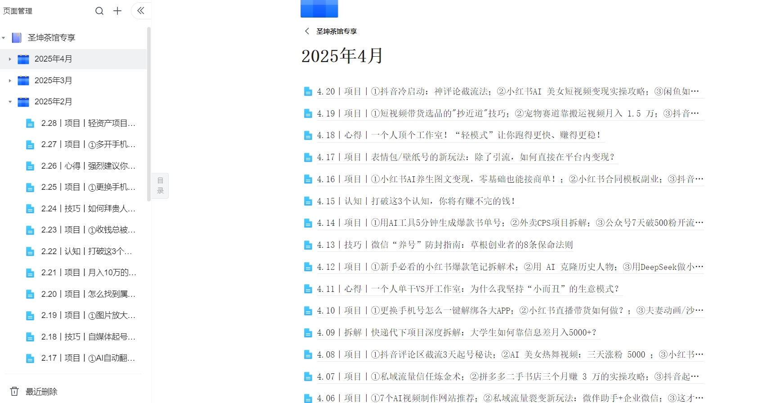Image resolution: width=758 pixels, height=403 pixels.
Task: Click the blue cover thumbnail at top
Action: (319, 9)
